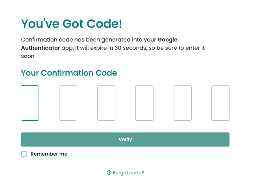Focus the first confirmation code digit box

pos(30,103)
